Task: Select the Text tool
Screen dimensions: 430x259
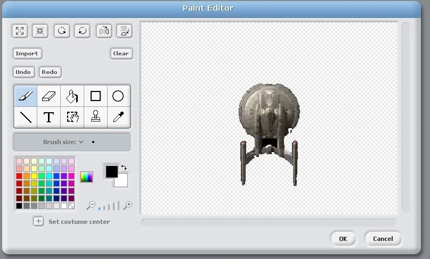Action: (x=49, y=117)
